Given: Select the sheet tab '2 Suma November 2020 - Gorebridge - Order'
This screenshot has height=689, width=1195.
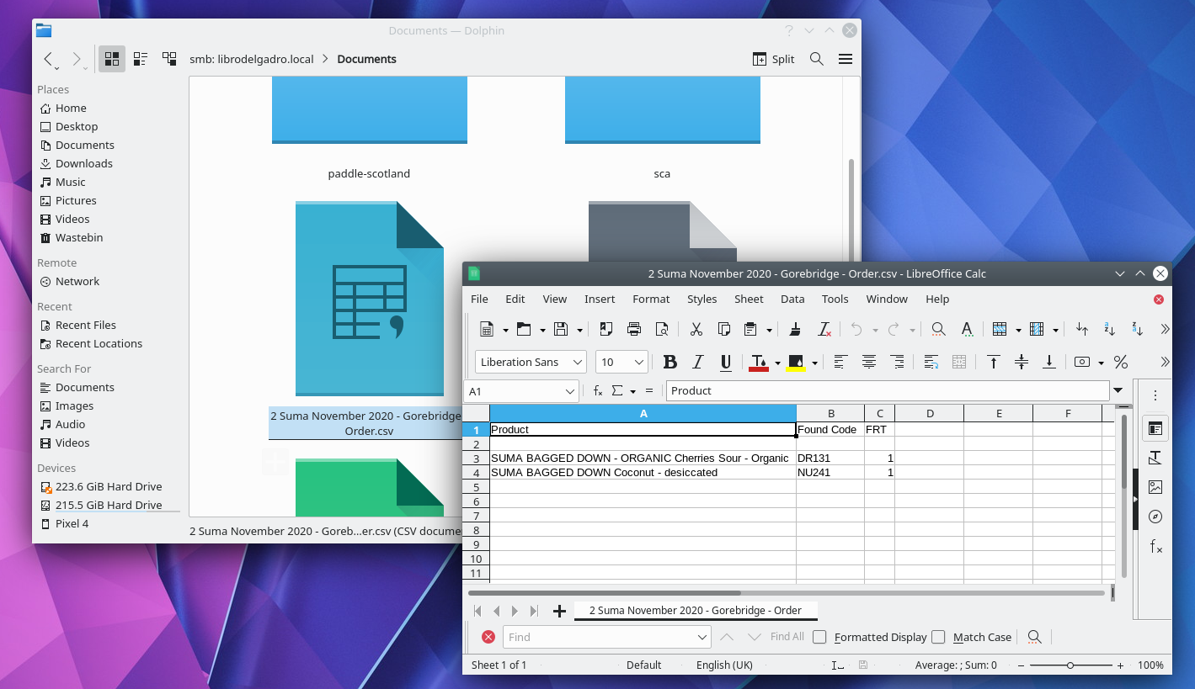Looking at the screenshot, I should pyautogui.click(x=695, y=610).
